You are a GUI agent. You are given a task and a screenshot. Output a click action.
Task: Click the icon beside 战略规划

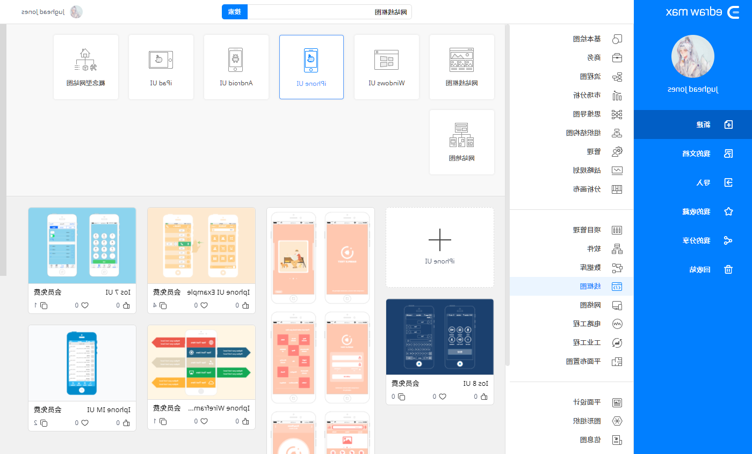(x=617, y=170)
